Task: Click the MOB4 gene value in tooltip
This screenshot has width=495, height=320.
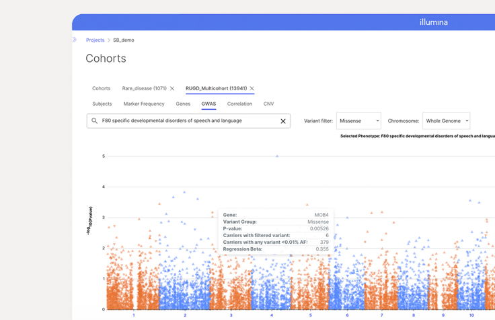Action: pyautogui.click(x=321, y=215)
